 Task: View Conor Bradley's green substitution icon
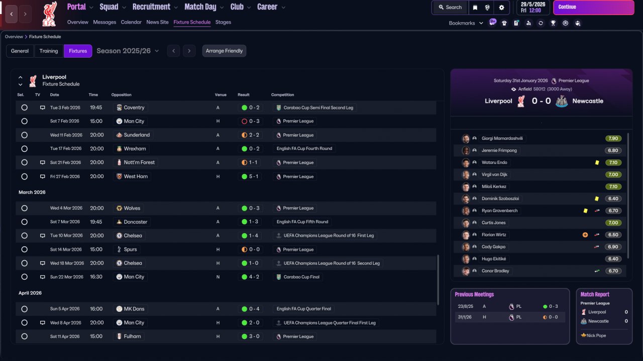(x=597, y=271)
